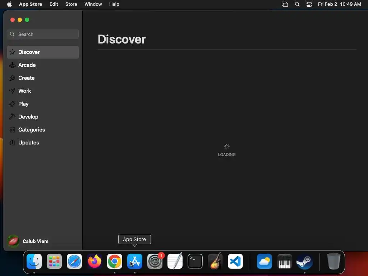The width and height of the screenshot is (368, 276).
Task: Click the App Store Dock icon
Action: point(135,261)
